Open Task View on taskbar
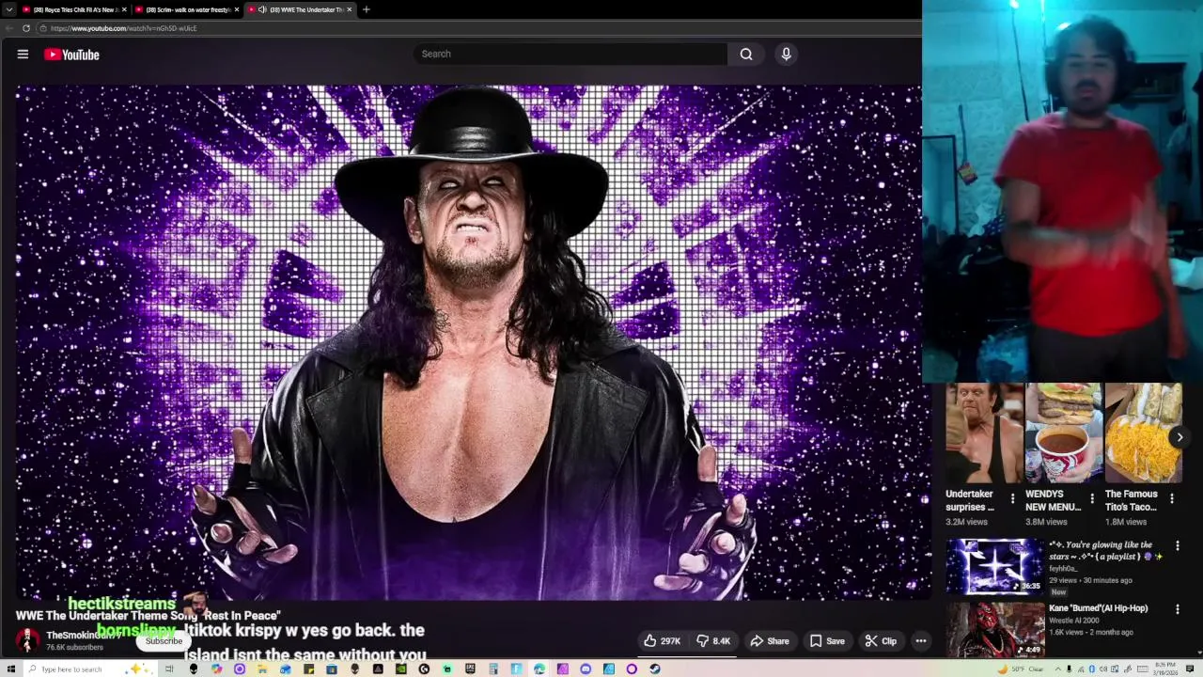 [169, 669]
